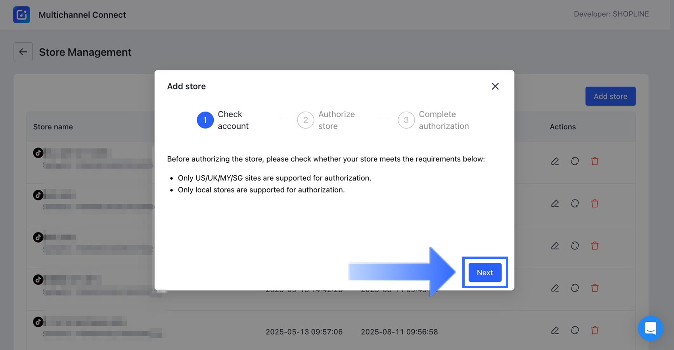Click the TikTok icon of the first store
Screen dimensions: 674x350
click(x=38, y=152)
